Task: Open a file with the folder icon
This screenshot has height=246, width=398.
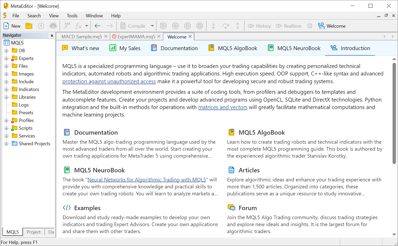Action: point(29,26)
